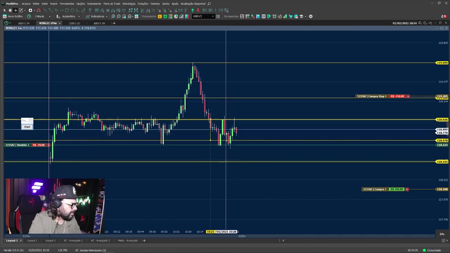Viewport: 450px width, 253px height.
Task: Open Janelas Minimizadas (2) in status bar
Action: pos(91,250)
